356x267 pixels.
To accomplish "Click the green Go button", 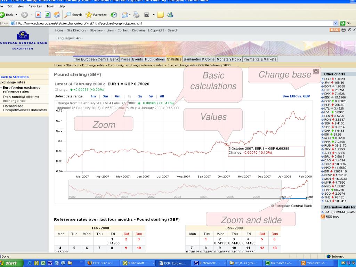I will pos(346,23).
